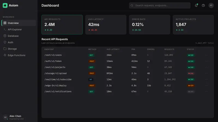This screenshot has width=218, height=122.
Task: Click the Edge Functions lightning icon
Action: 5,55
